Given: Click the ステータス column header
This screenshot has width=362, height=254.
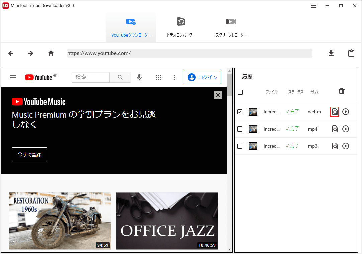Looking at the screenshot, I should (295, 92).
